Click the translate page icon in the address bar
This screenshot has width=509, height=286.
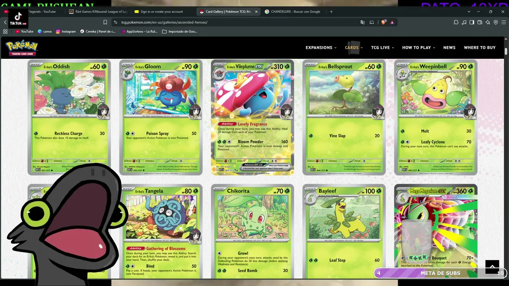pos(362,22)
